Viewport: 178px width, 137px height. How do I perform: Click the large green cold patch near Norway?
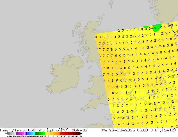click(156, 27)
